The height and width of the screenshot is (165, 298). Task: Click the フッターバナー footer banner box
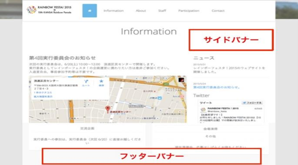click(x=152, y=156)
